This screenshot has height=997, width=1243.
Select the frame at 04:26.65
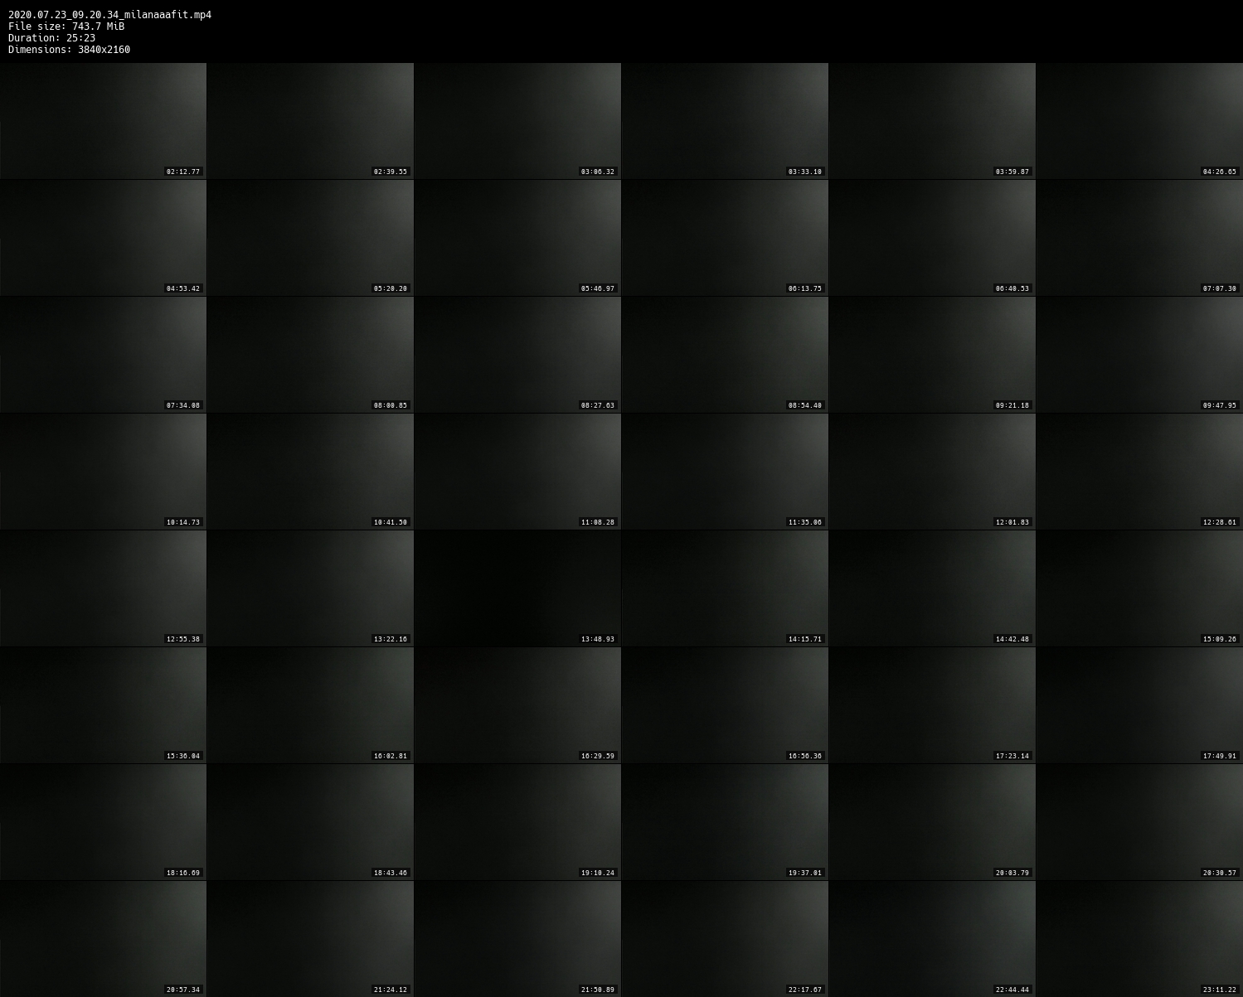(x=1139, y=121)
